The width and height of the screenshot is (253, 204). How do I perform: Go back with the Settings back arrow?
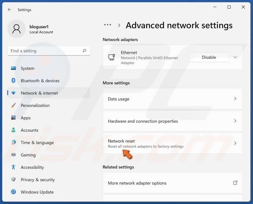(10, 10)
